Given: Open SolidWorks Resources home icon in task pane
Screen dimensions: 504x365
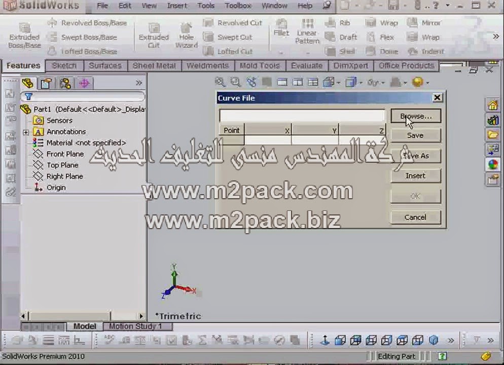Looking at the screenshot, I should click(493, 105).
